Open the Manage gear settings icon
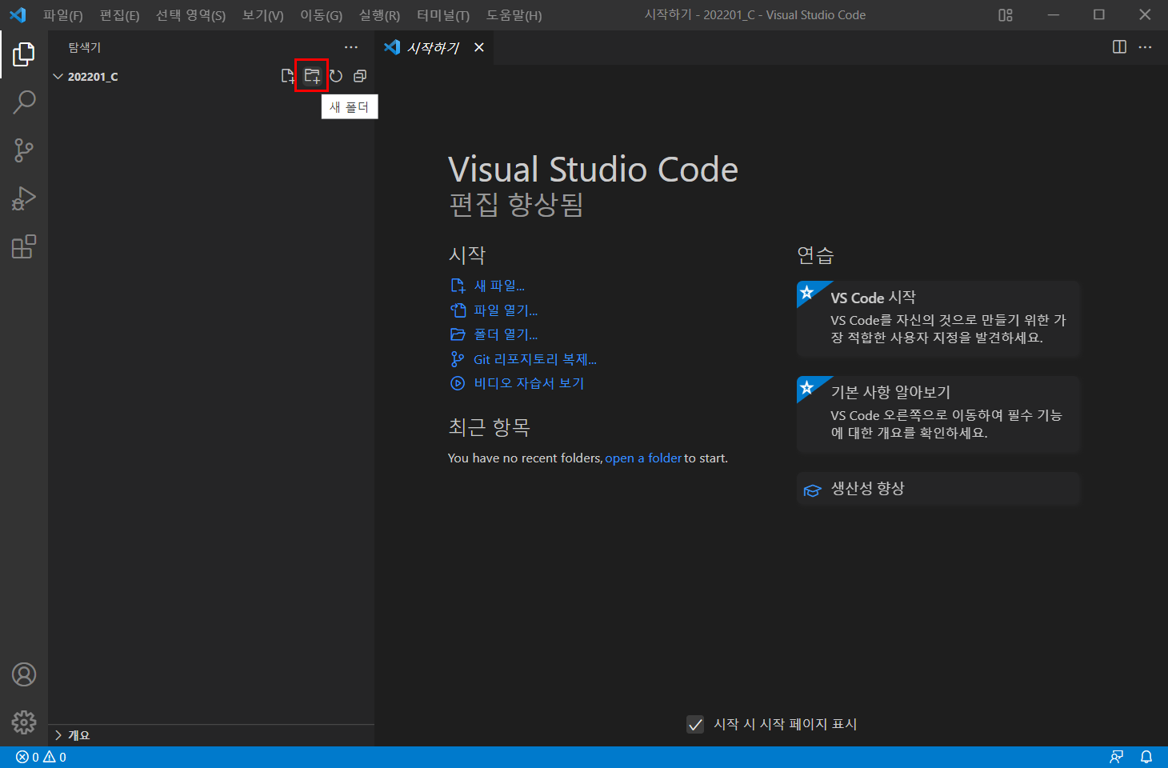Viewport: 1168px width, 768px height. 24,722
